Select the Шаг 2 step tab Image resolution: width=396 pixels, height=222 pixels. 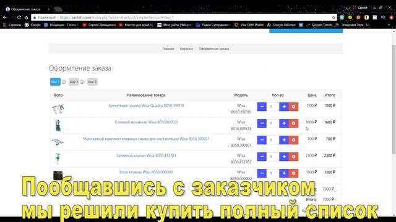(74, 82)
